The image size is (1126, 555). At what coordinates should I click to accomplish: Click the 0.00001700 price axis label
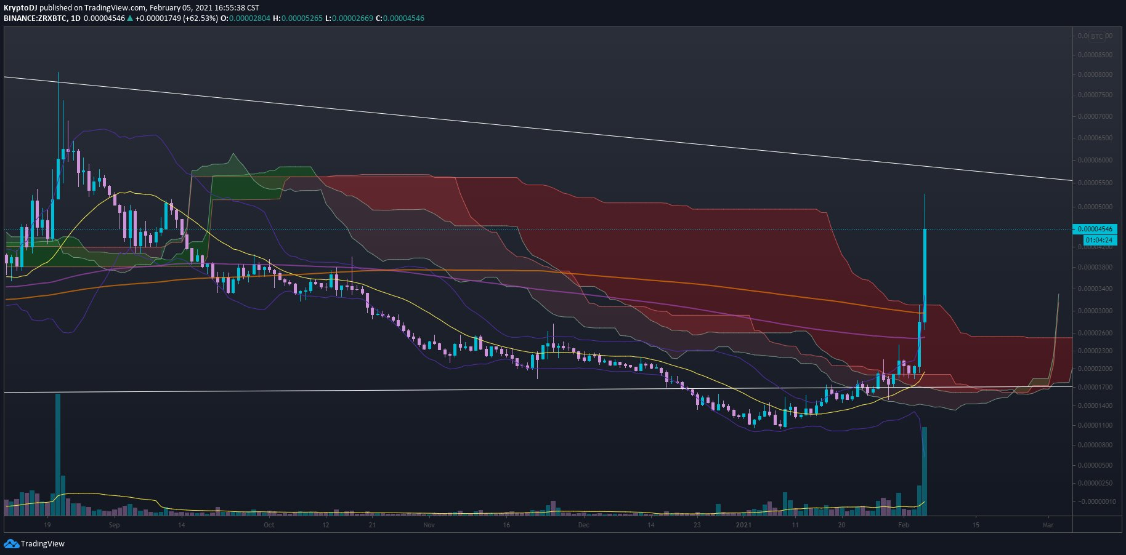(1095, 387)
